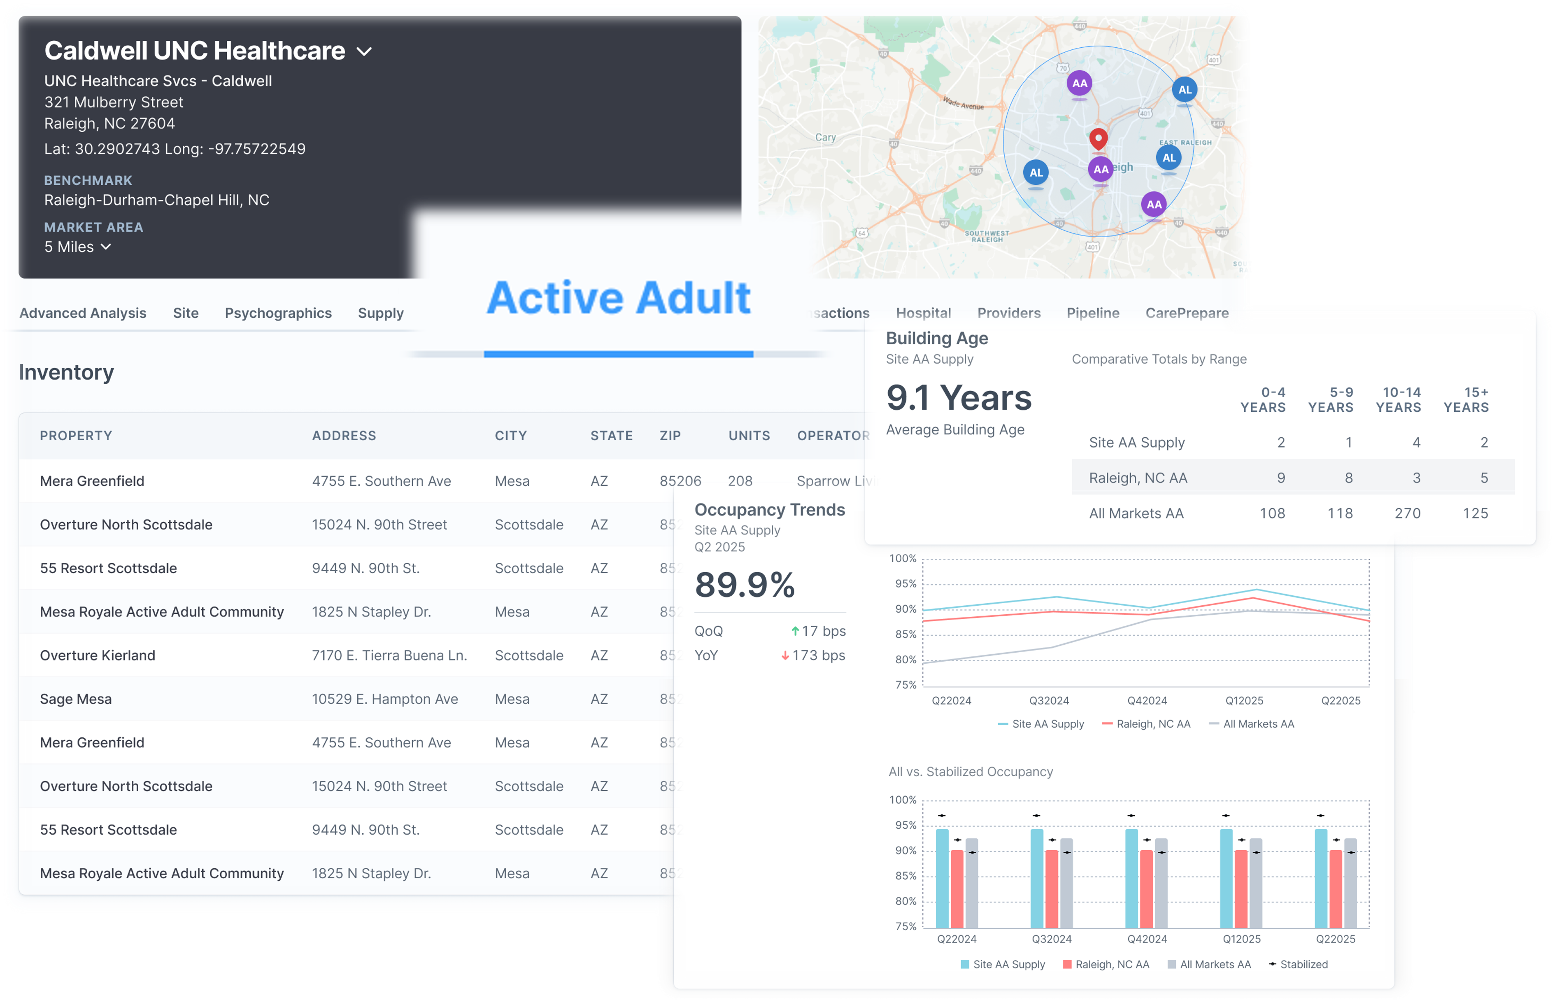Click the red site location pin on map
The height and width of the screenshot is (1003, 1555).
[x=1098, y=138]
